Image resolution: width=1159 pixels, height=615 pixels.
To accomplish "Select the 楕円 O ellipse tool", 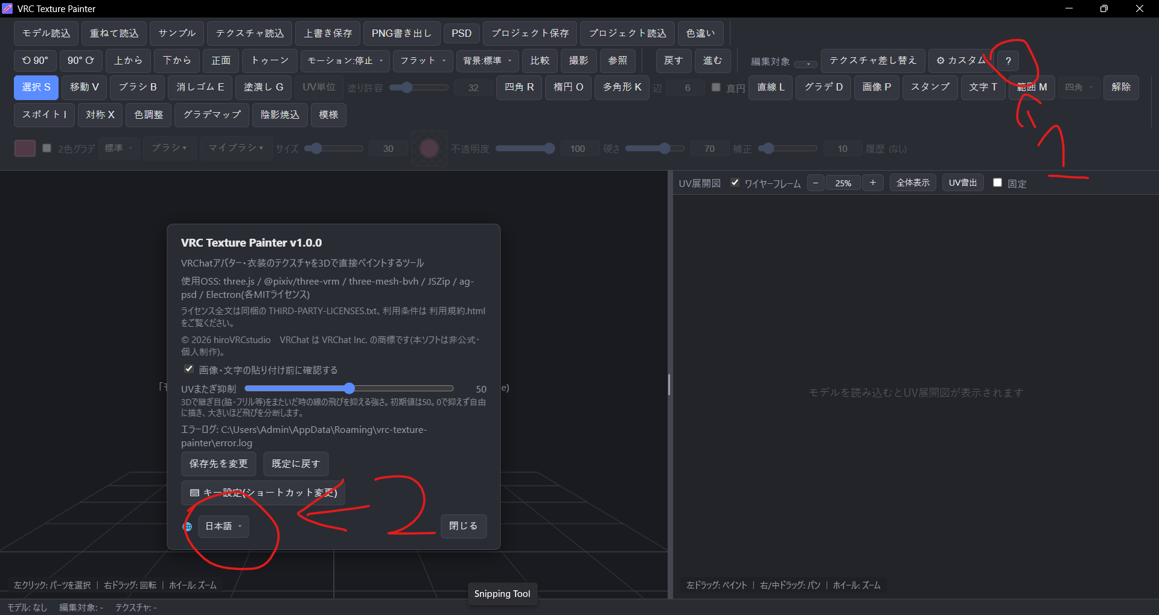I will (x=569, y=87).
